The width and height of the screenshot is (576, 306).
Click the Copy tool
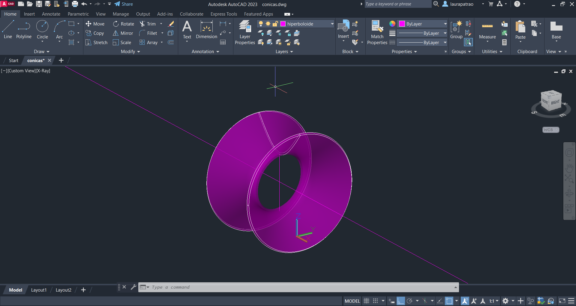coord(95,33)
